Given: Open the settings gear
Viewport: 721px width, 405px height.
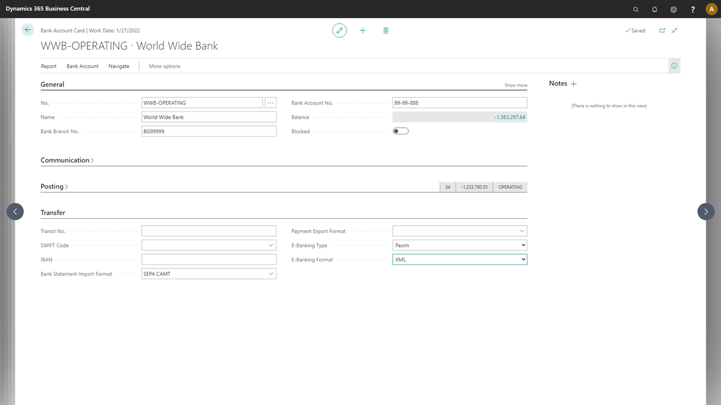Looking at the screenshot, I should 674,9.
